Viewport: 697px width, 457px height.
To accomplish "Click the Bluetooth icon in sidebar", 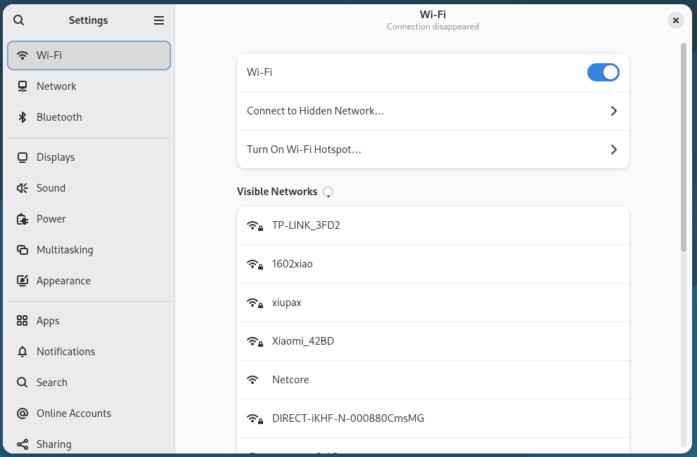I will tap(23, 117).
